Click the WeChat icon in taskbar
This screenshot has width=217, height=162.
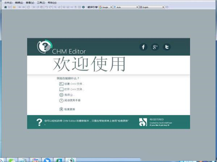[x=12, y=160]
